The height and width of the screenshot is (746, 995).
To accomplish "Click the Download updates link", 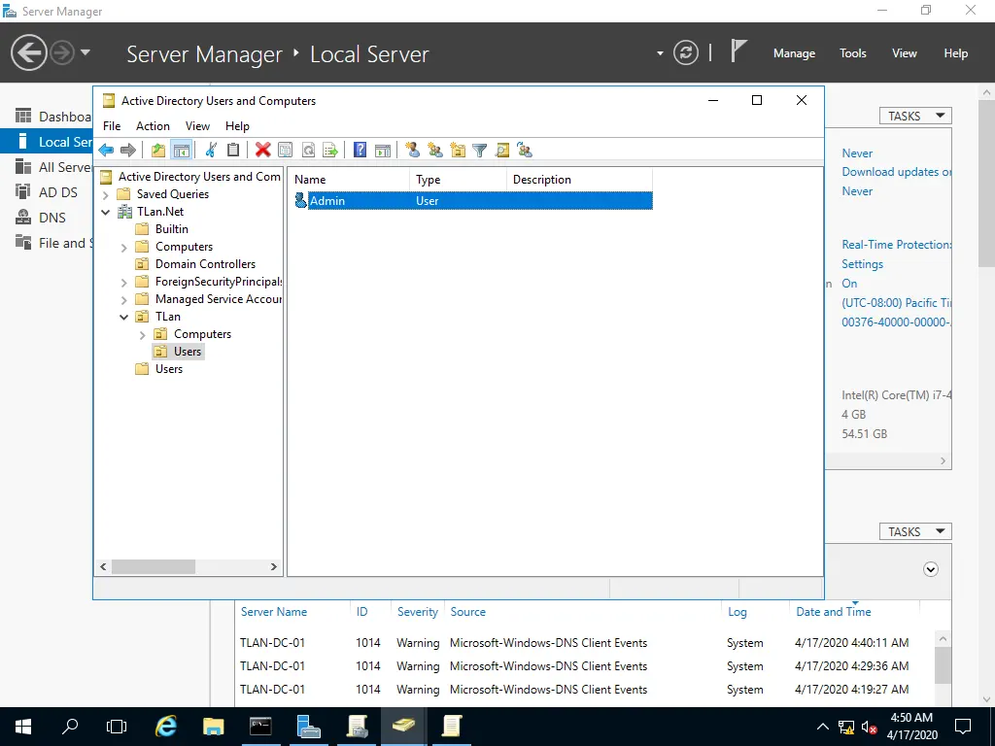I will point(897,172).
